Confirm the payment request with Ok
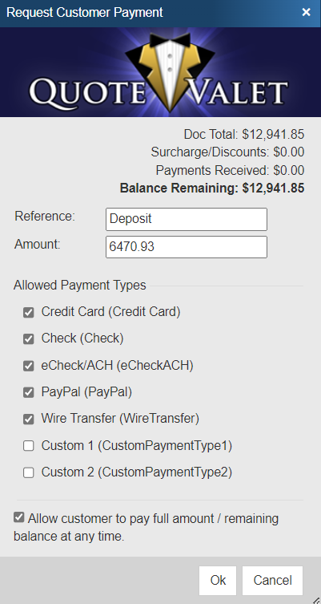The height and width of the screenshot is (604, 321). (x=218, y=581)
